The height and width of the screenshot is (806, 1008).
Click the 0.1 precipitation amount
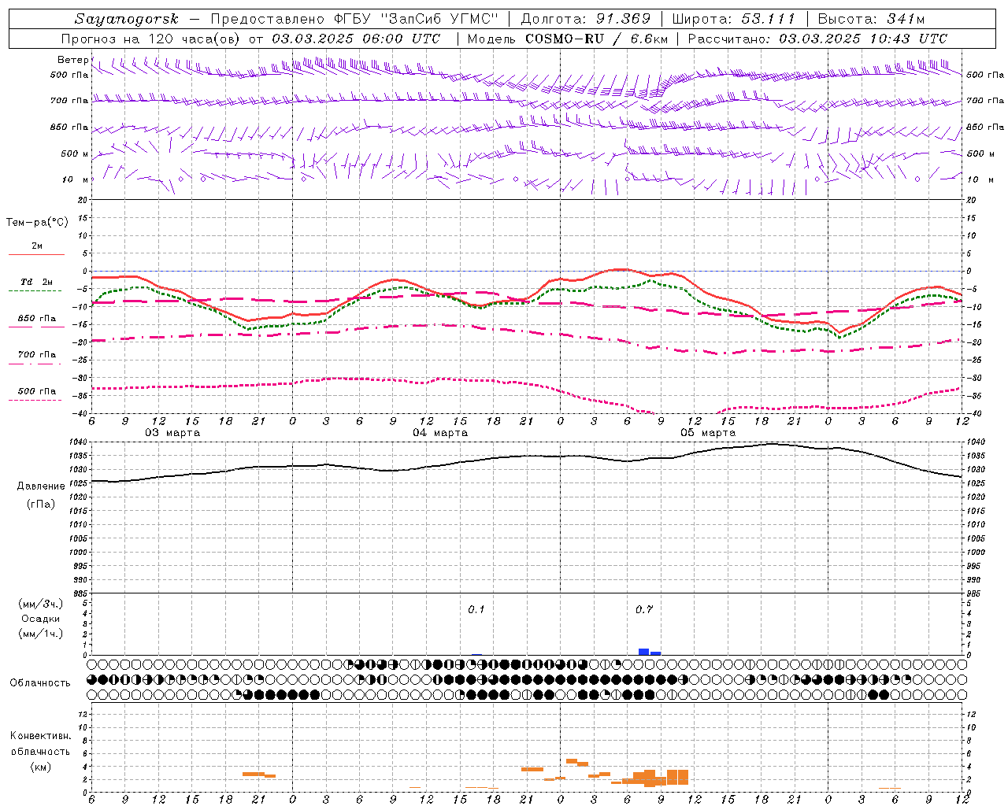coord(476,610)
